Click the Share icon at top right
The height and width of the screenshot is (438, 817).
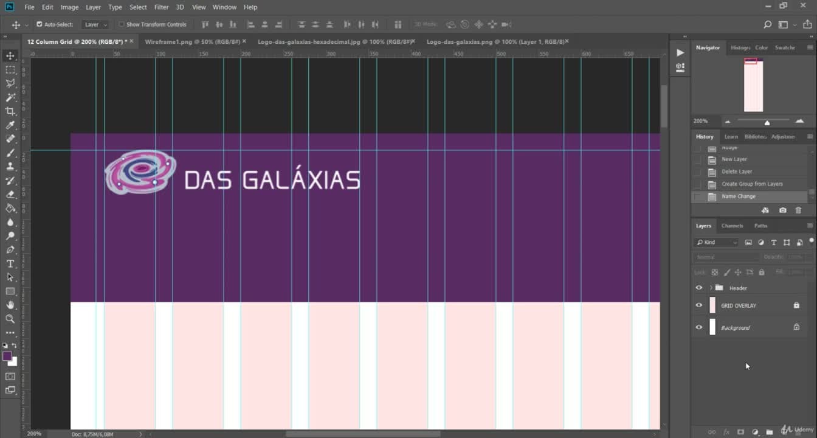tap(807, 25)
